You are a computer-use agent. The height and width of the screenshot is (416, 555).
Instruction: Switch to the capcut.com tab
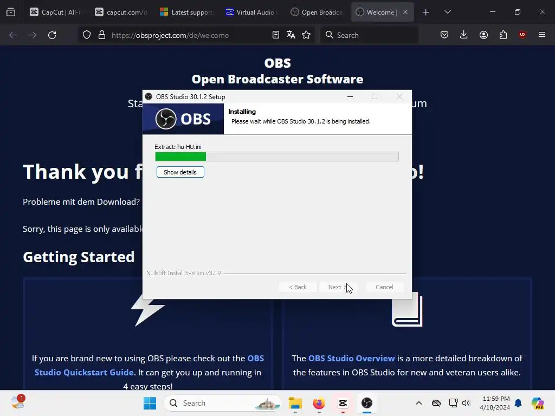click(121, 12)
